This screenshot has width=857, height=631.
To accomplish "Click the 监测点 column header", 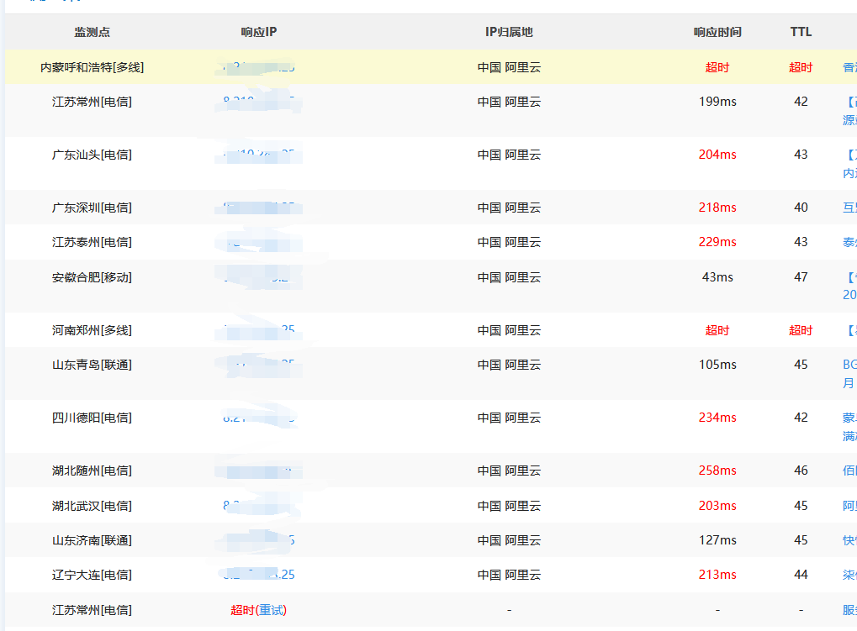I will pyautogui.click(x=92, y=32).
